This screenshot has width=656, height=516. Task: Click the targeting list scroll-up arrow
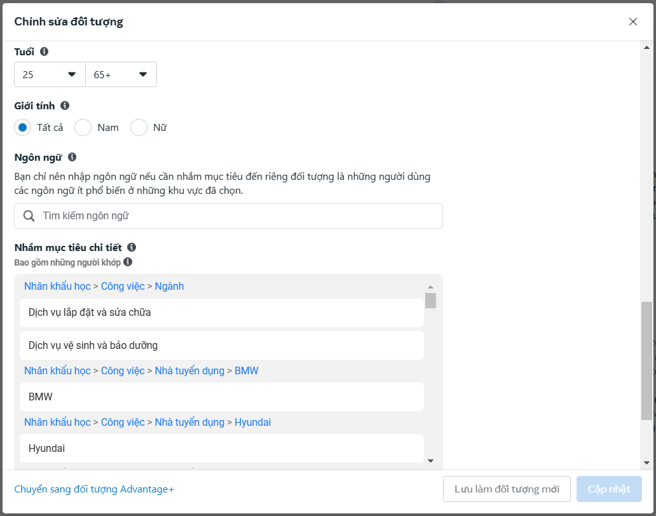click(430, 287)
